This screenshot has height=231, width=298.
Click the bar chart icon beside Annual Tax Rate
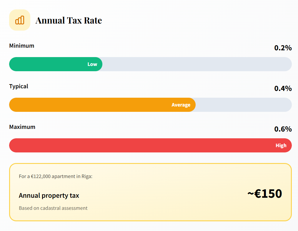(x=20, y=20)
